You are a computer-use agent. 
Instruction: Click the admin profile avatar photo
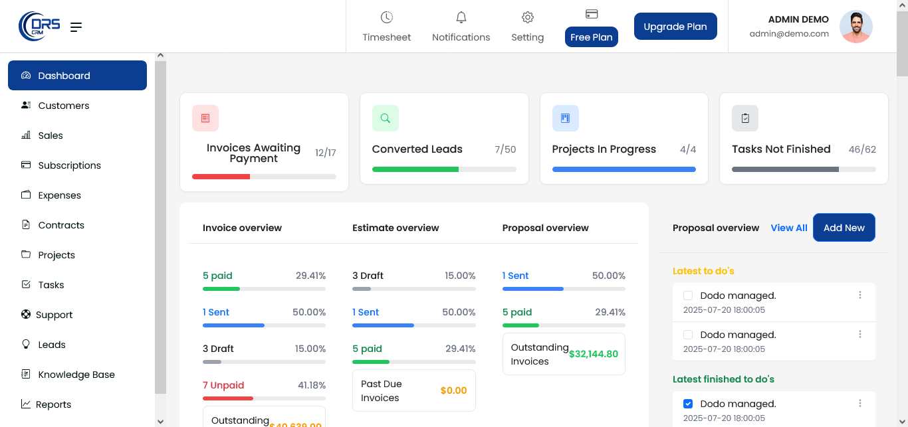tap(856, 27)
